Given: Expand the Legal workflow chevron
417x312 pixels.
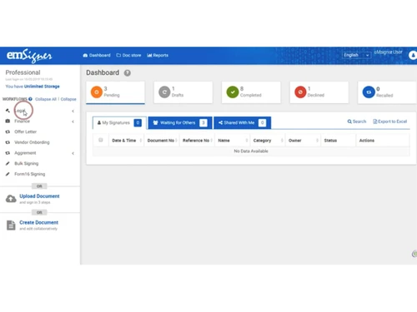Looking at the screenshot, I should pos(73,111).
